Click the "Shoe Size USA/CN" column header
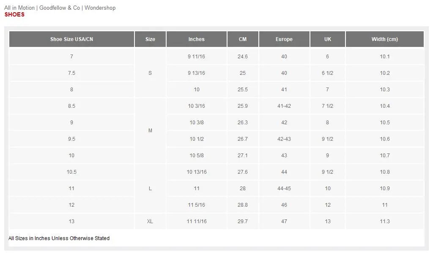The height and width of the screenshot is (257, 433). coord(71,39)
